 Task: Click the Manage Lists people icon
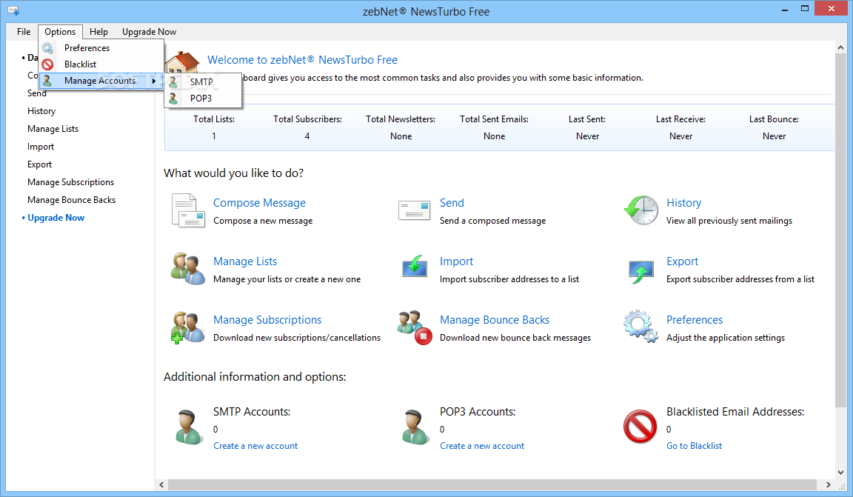188,268
